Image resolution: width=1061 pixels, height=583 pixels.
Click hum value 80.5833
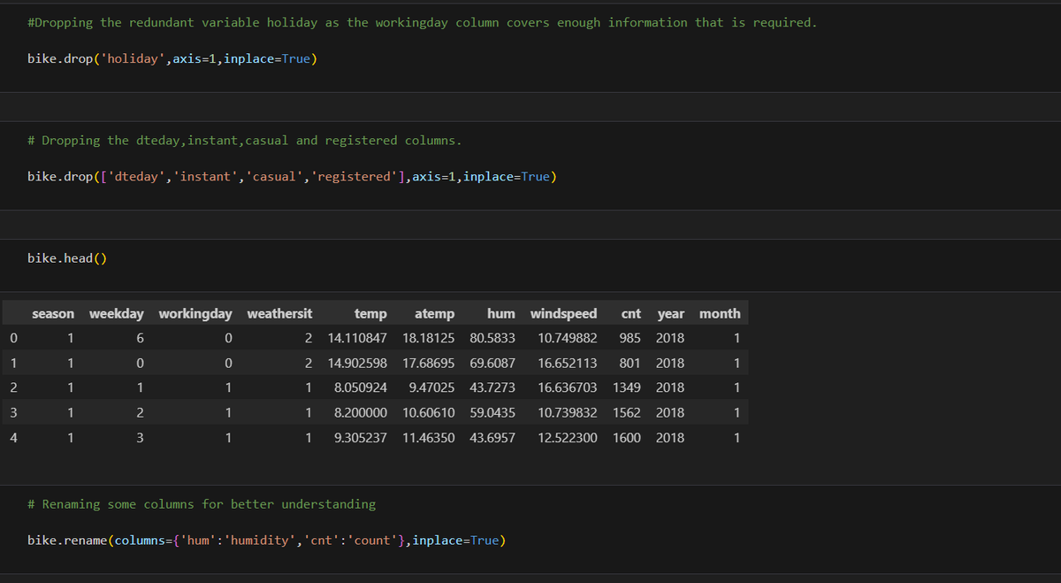click(x=492, y=338)
